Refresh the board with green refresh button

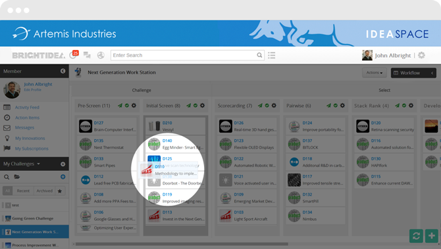coord(416,236)
